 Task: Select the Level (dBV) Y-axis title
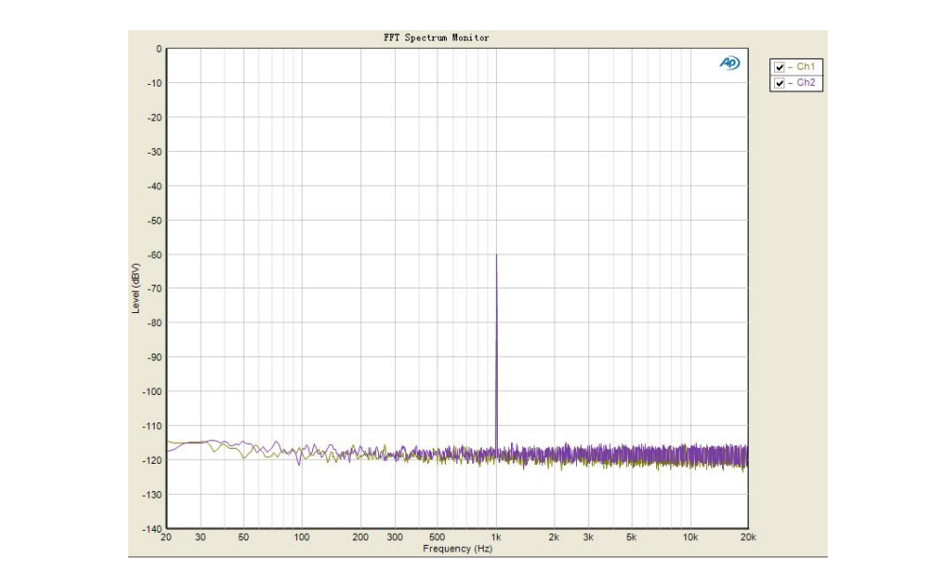point(136,288)
